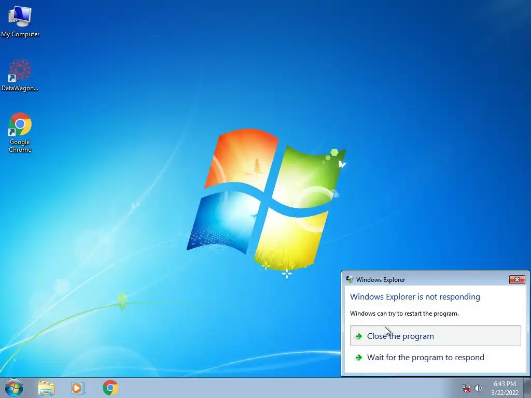
Task: Click the Windows Explorer dialog title icon
Action: [350, 279]
